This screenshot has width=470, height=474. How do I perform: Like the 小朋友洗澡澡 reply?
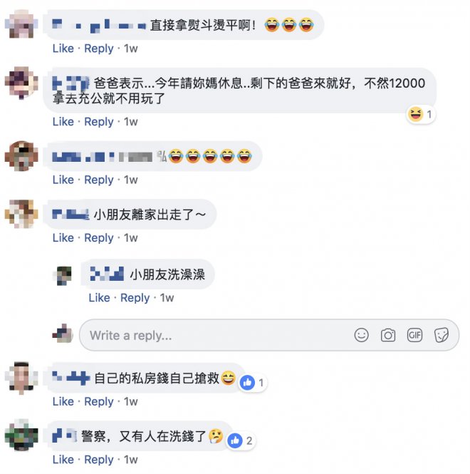coord(100,298)
